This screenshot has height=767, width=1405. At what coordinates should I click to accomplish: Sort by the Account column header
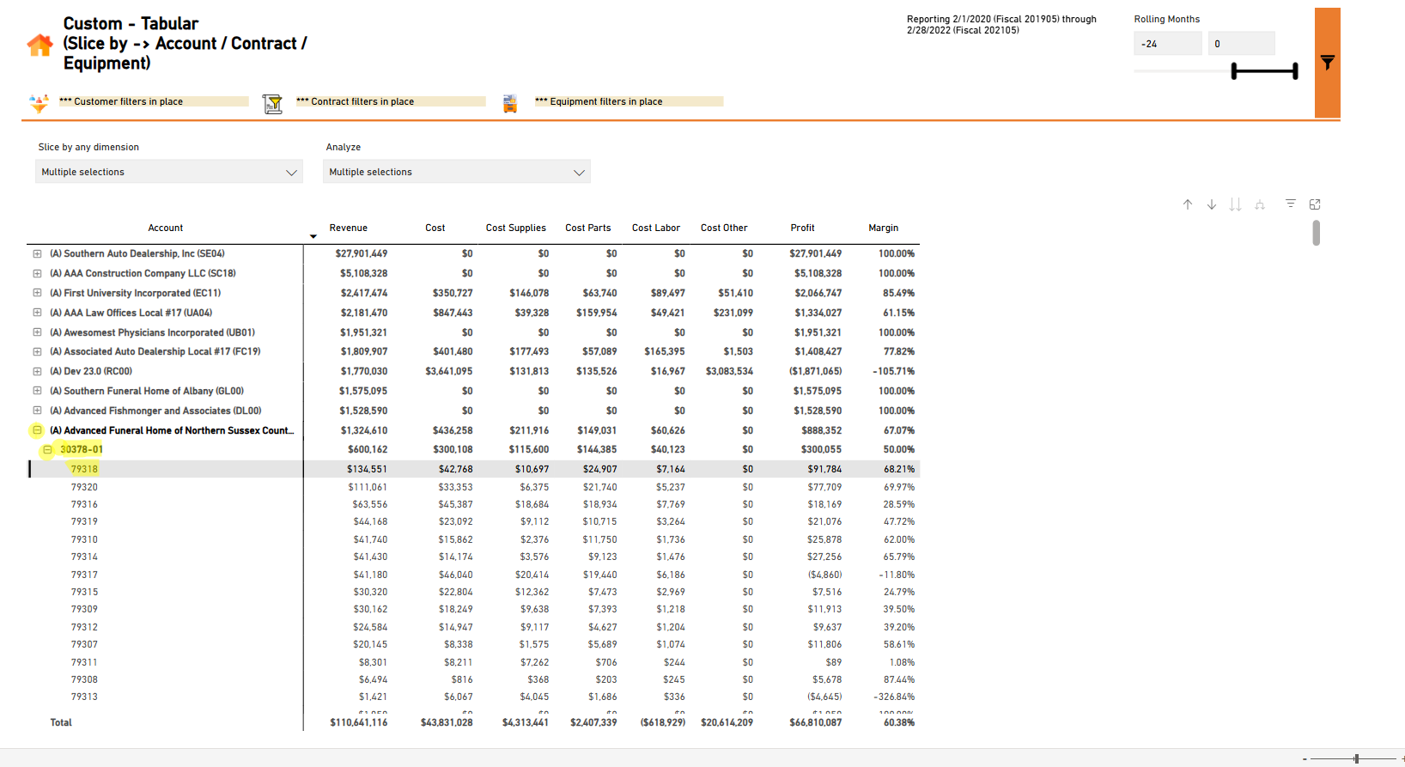coord(166,228)
